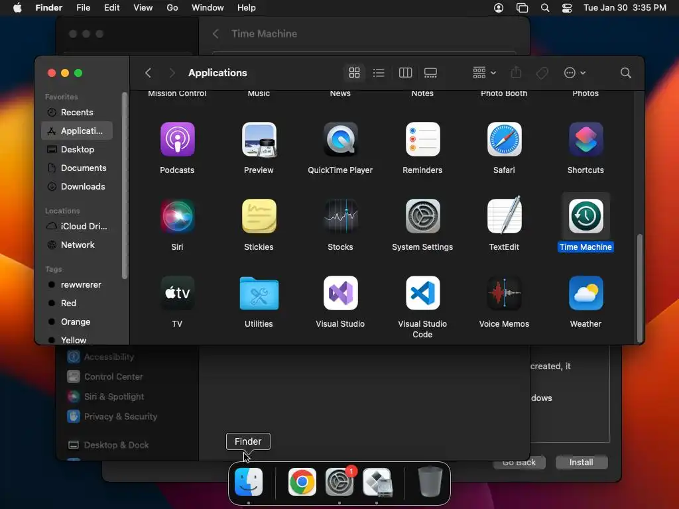Switch Finder to icon view
This screenshot has height=509, width=679.
coord(354,73)
